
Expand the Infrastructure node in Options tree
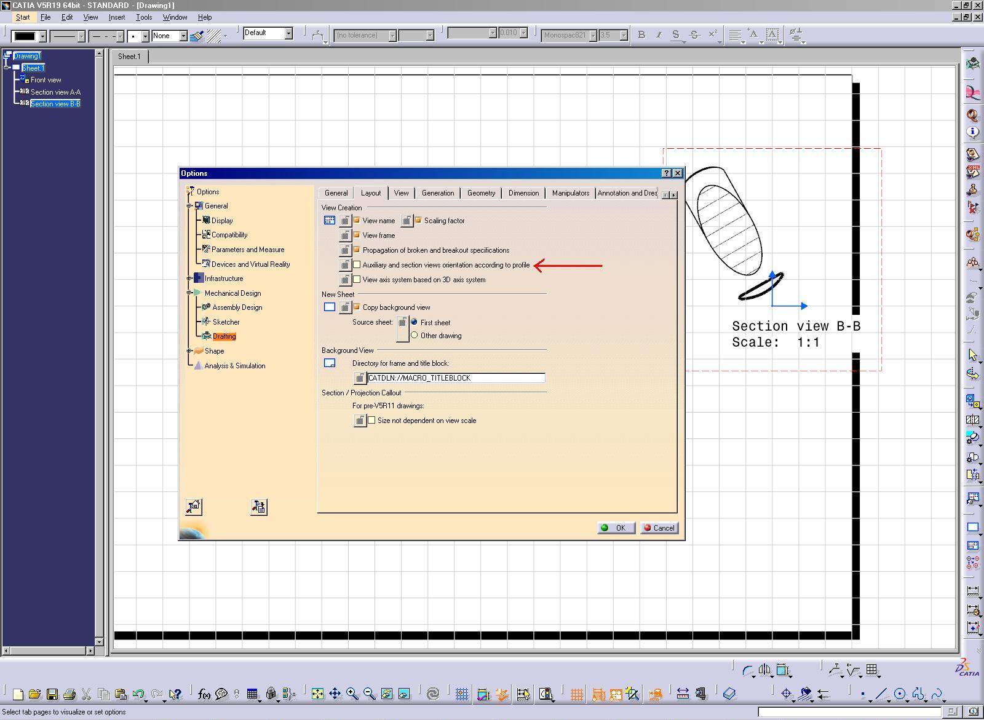189,279
